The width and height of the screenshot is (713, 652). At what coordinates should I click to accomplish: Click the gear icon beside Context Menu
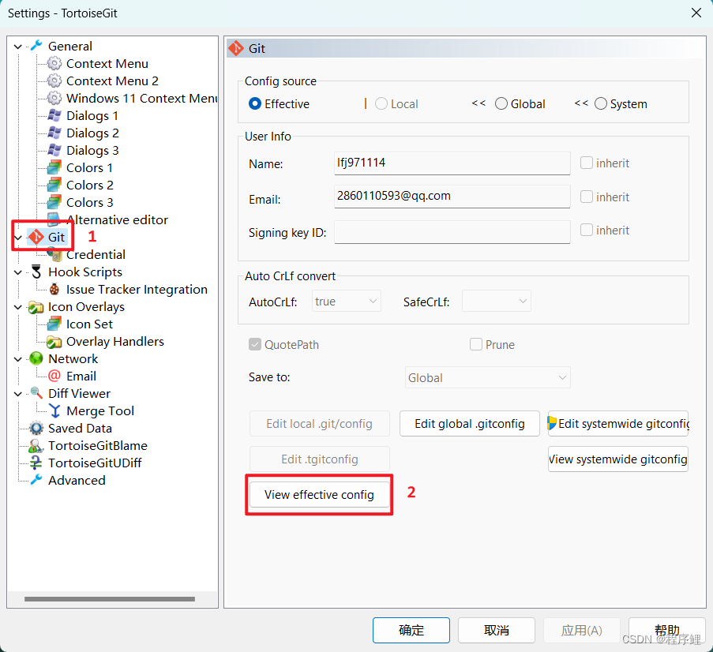[54, 63]
